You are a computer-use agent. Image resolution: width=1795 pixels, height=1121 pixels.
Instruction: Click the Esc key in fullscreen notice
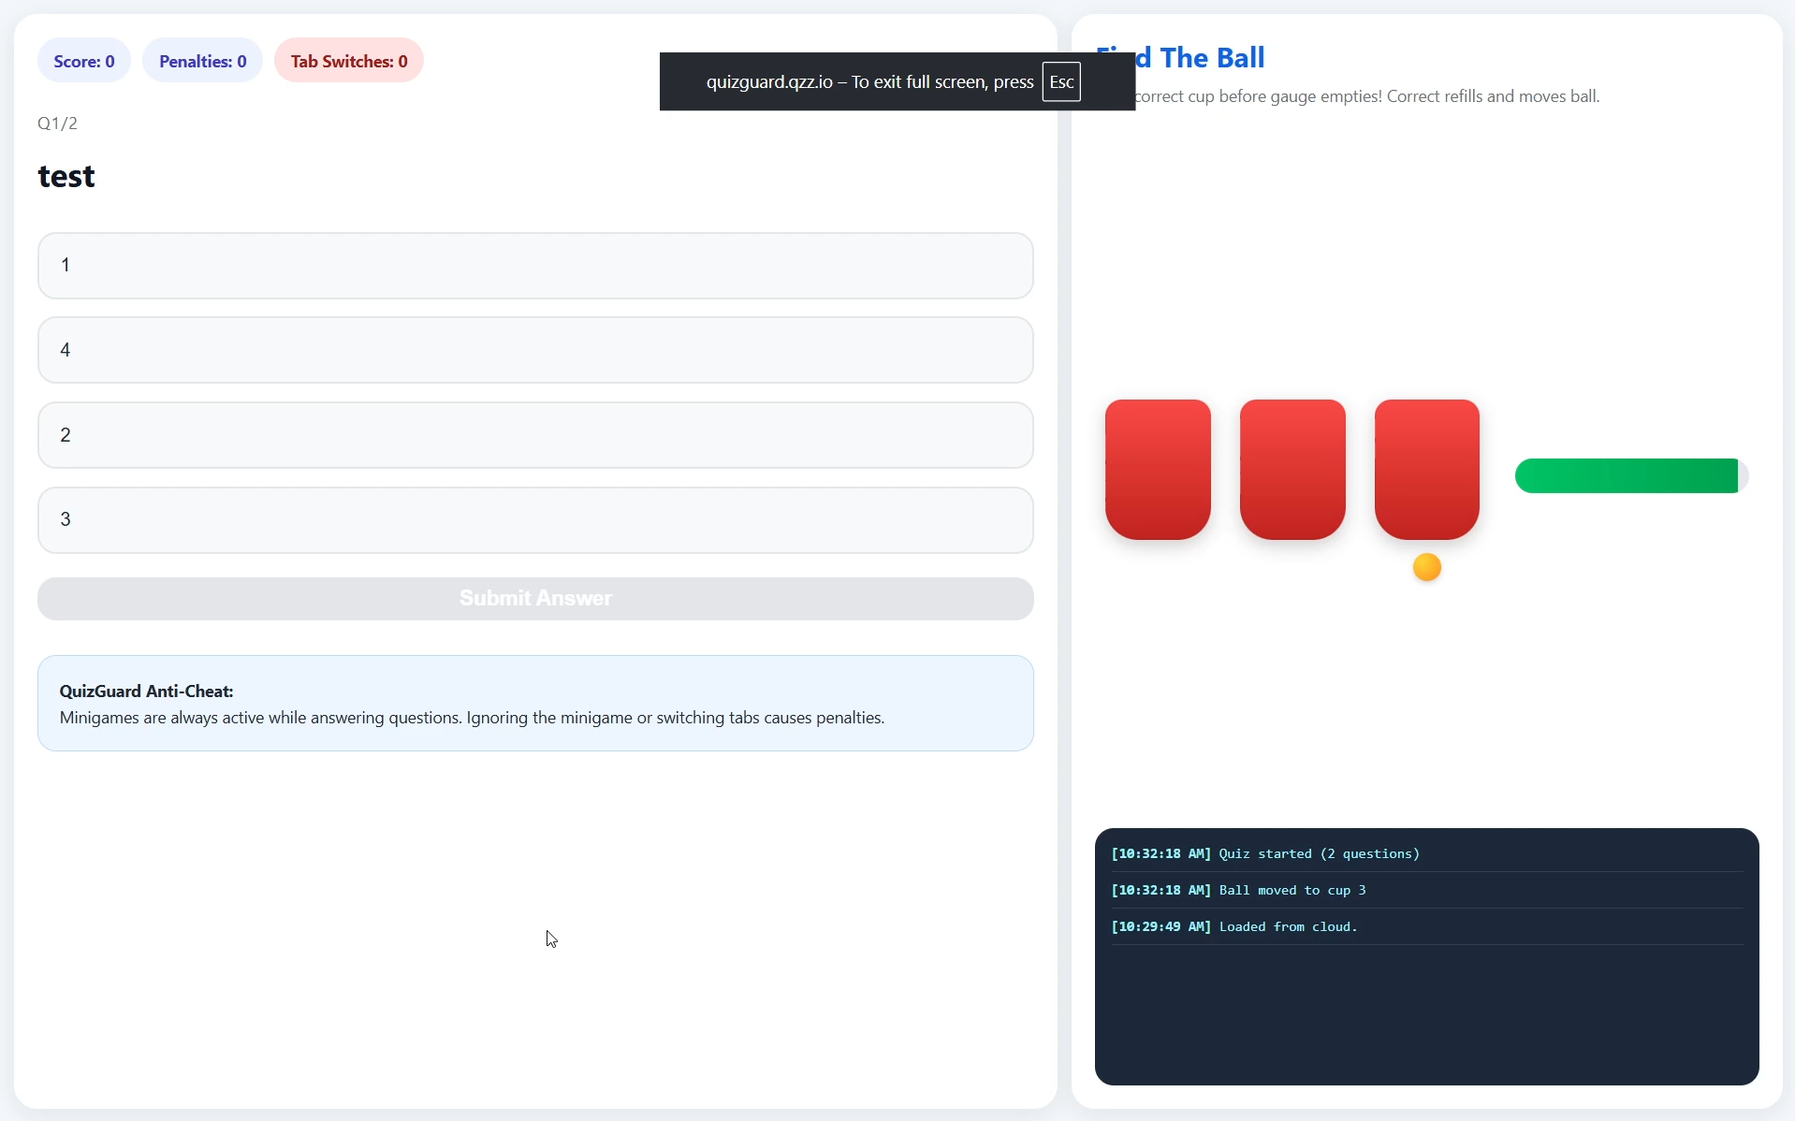tap(1061, 82)
